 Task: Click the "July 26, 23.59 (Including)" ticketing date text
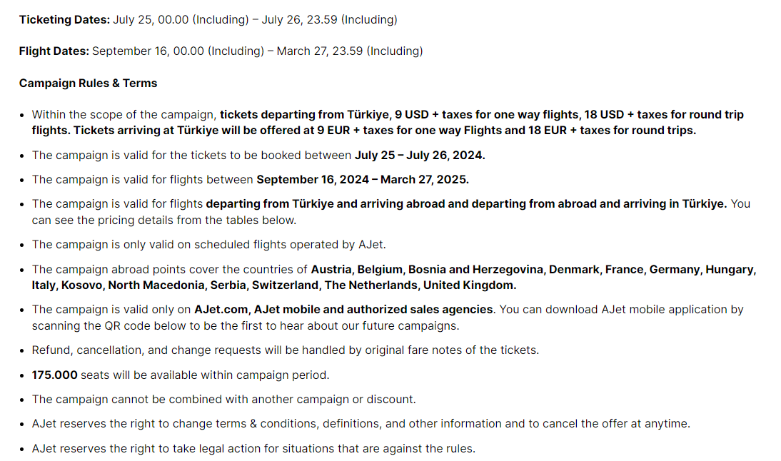point(330,20)
